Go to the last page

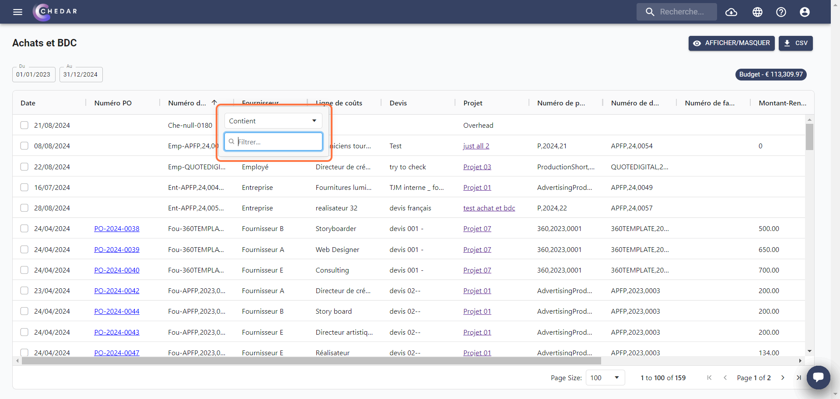tap(798, 378)
